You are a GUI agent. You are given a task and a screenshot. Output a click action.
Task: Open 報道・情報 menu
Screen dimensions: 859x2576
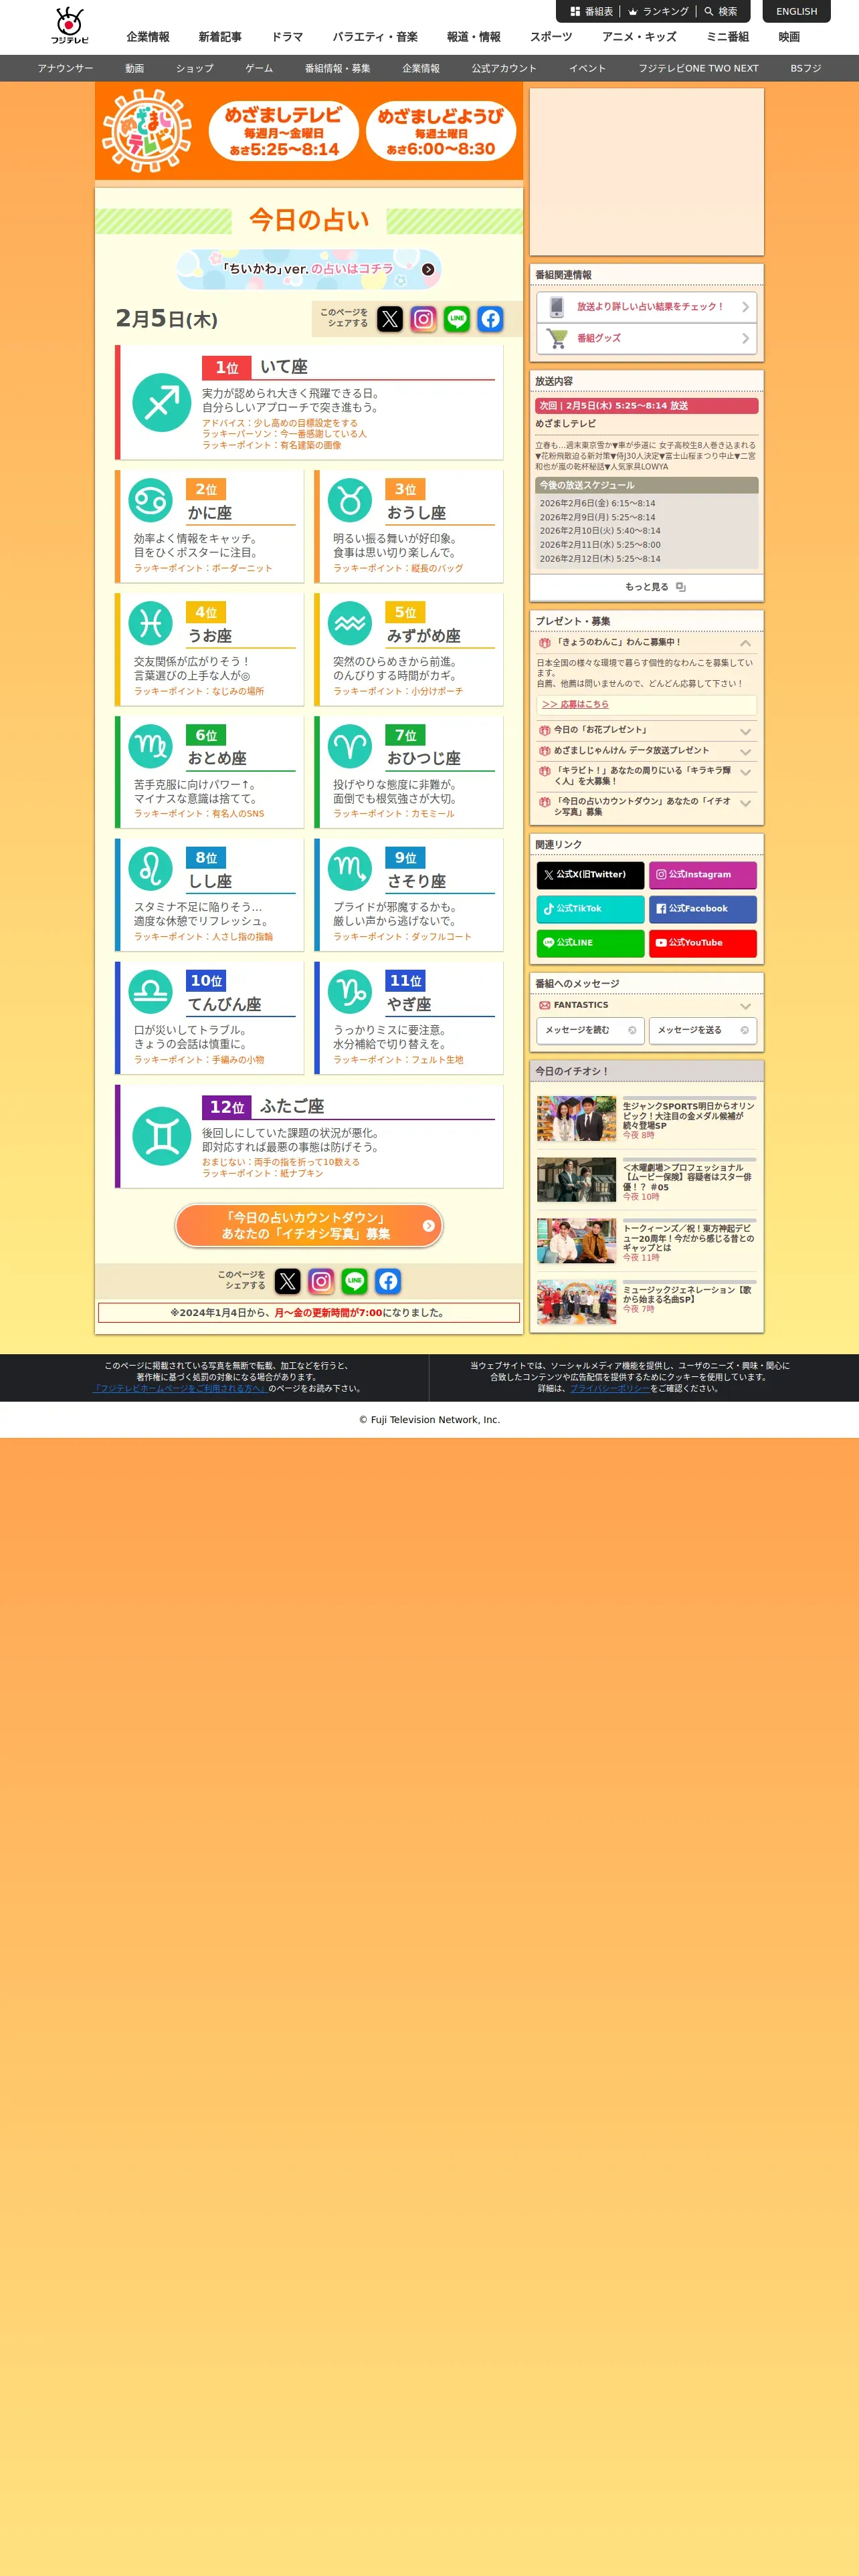[474, 37]
